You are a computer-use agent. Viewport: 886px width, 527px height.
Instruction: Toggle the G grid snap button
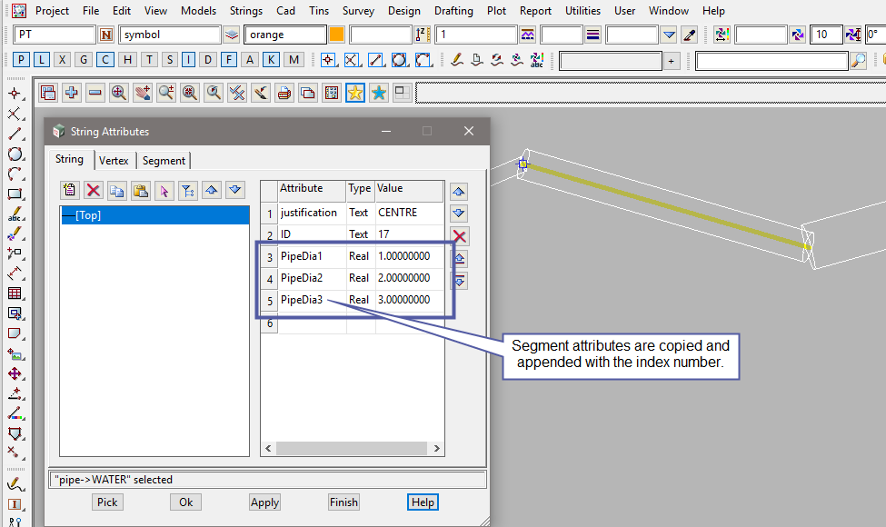[83, 60]
